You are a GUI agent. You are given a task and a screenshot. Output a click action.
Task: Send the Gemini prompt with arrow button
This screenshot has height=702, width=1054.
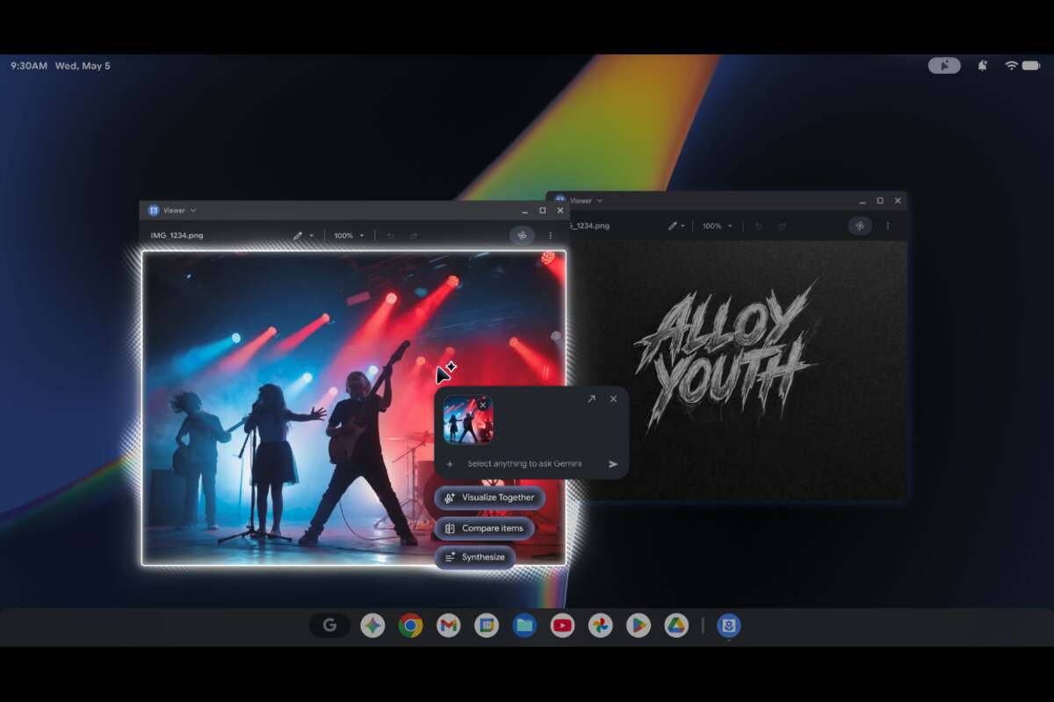coord(613,464)
